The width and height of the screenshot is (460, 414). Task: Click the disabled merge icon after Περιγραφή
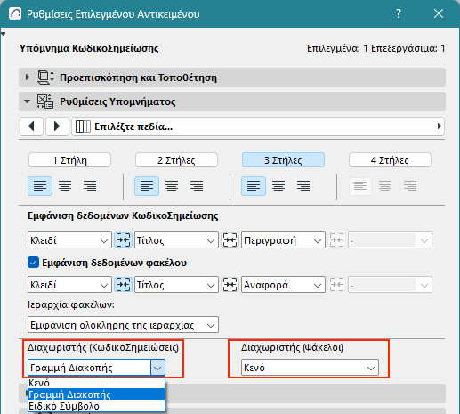point(336,240)
